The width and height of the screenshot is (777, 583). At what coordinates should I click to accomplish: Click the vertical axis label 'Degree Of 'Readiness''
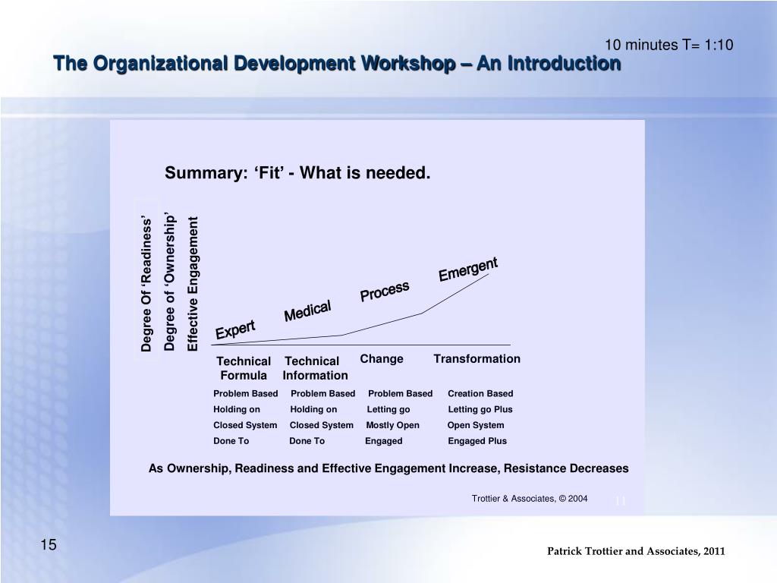[x=146, y=284]
